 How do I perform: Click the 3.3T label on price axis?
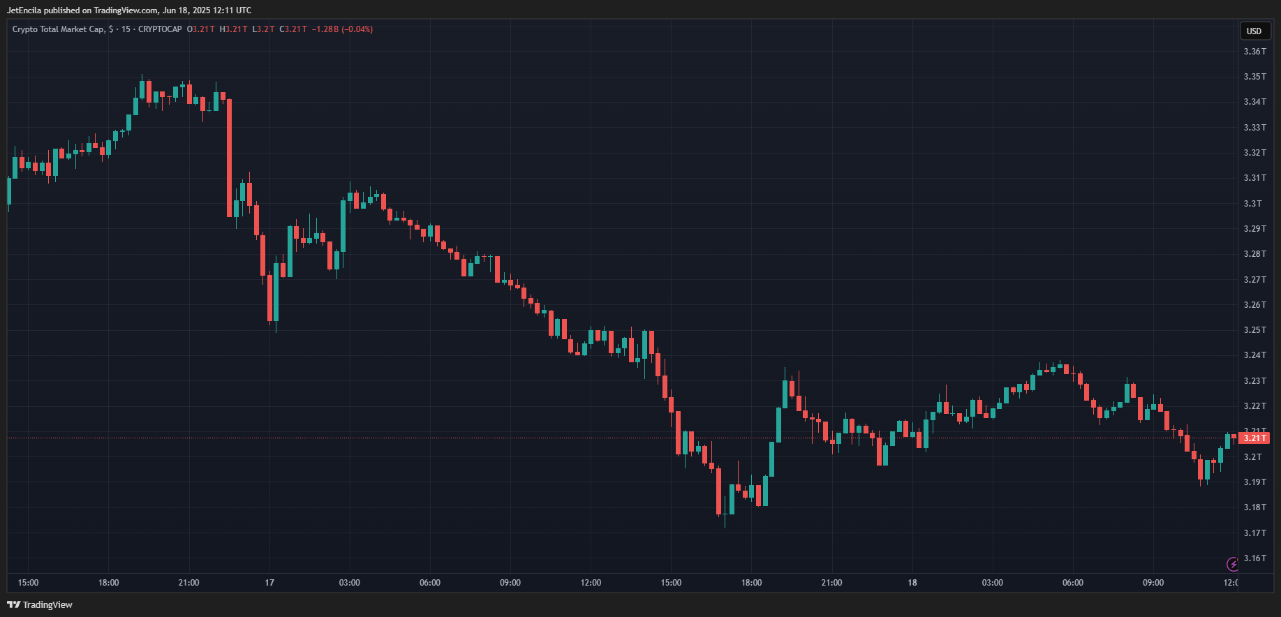[x=1252, y=204]
